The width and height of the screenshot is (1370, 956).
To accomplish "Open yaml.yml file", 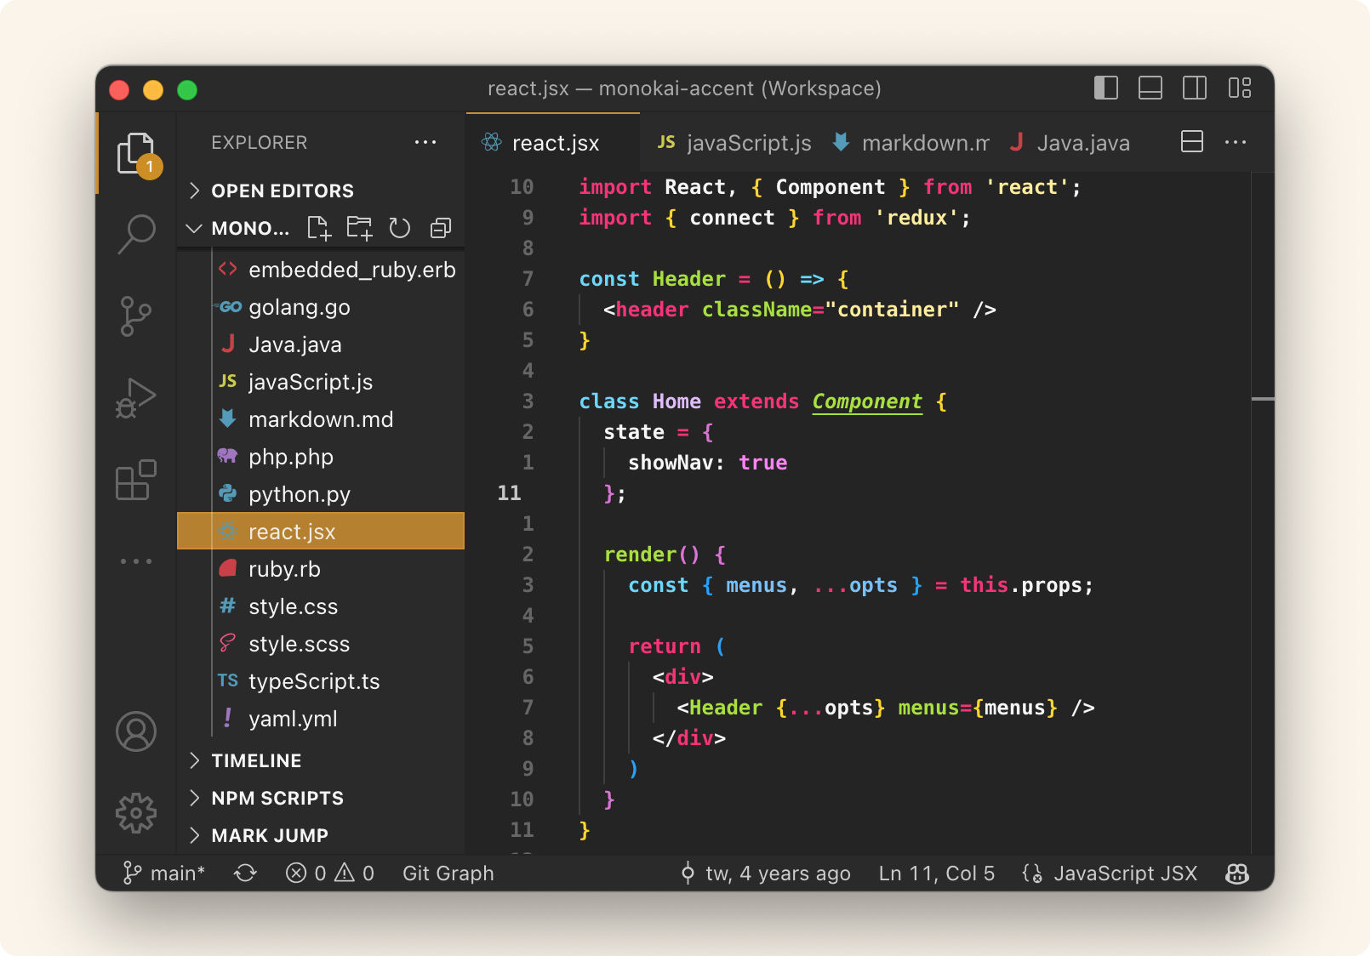I will [x=321, y=719].
